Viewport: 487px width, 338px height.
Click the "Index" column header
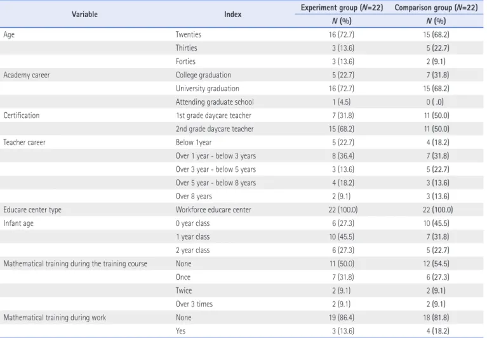pos(232,14)
